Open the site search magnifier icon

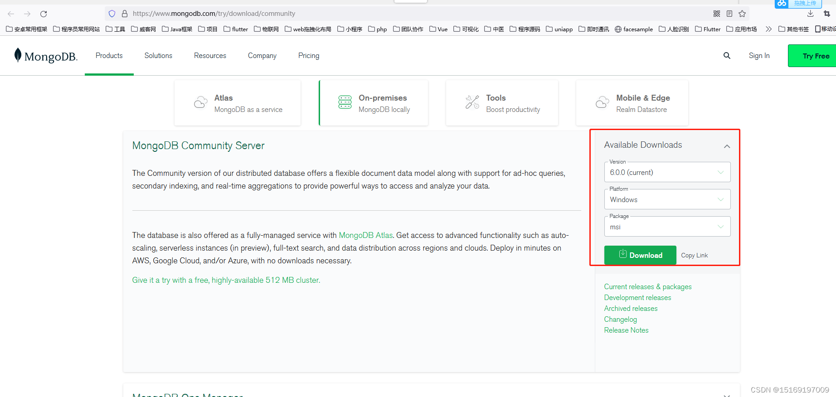point(727,56)
